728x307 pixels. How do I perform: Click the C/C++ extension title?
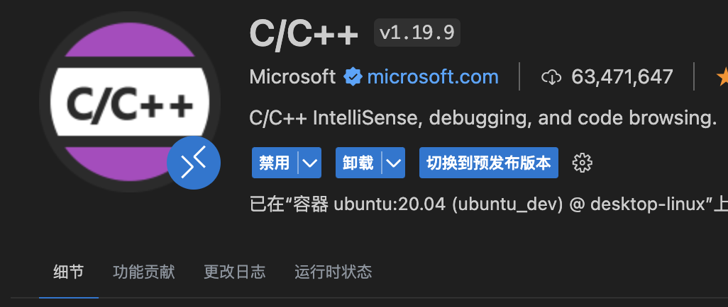[304, 33]
